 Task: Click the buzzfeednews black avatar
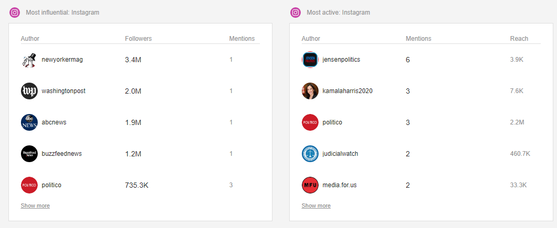click(29, 154)
